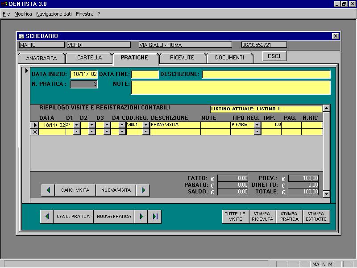Go to previous visit with green left arrow
Image resolution: width=357 pixels, height=268 pixels.
click(x=48, y=190)
